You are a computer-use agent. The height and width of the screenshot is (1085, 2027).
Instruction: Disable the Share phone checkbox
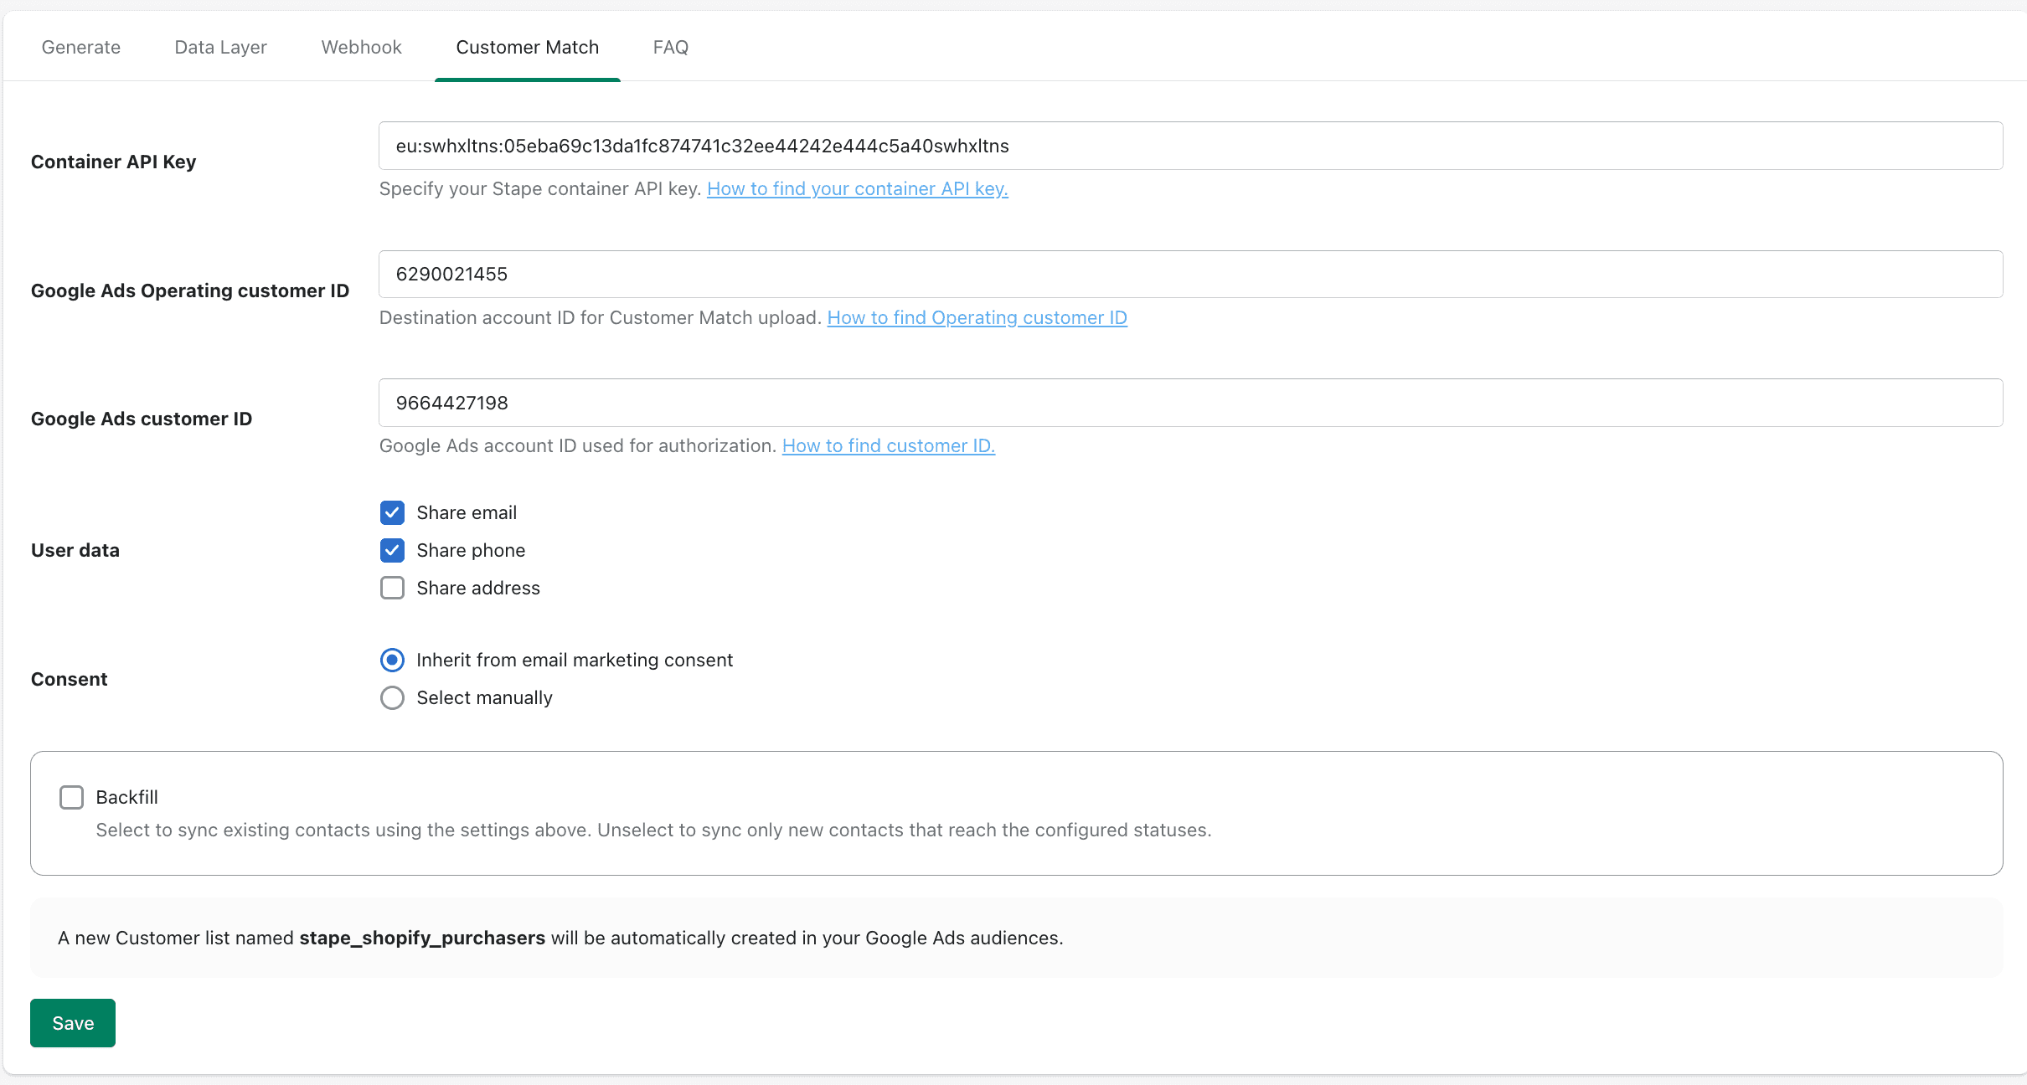pyautogui.click(x=392, y=550)
